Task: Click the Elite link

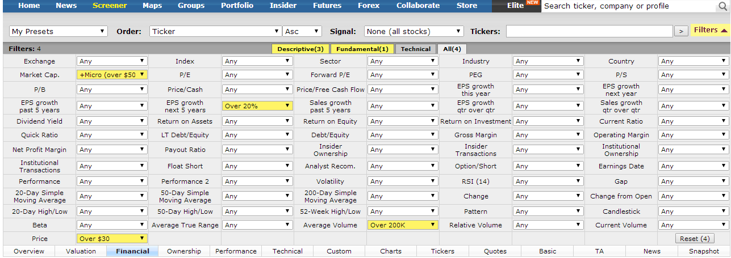Action: (515, 6)
